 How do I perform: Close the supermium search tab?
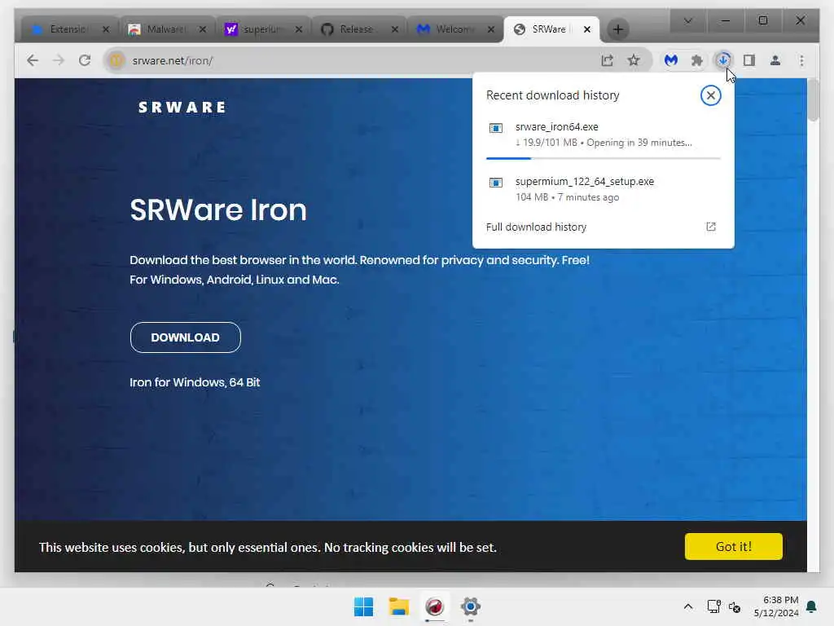coord(299,29)
